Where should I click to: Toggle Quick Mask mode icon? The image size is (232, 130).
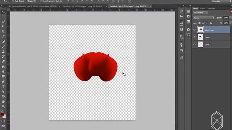pyautogui.click(x=3, y=121)
